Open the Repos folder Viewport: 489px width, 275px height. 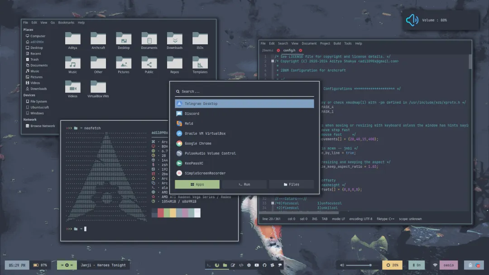tap(175, 65)
